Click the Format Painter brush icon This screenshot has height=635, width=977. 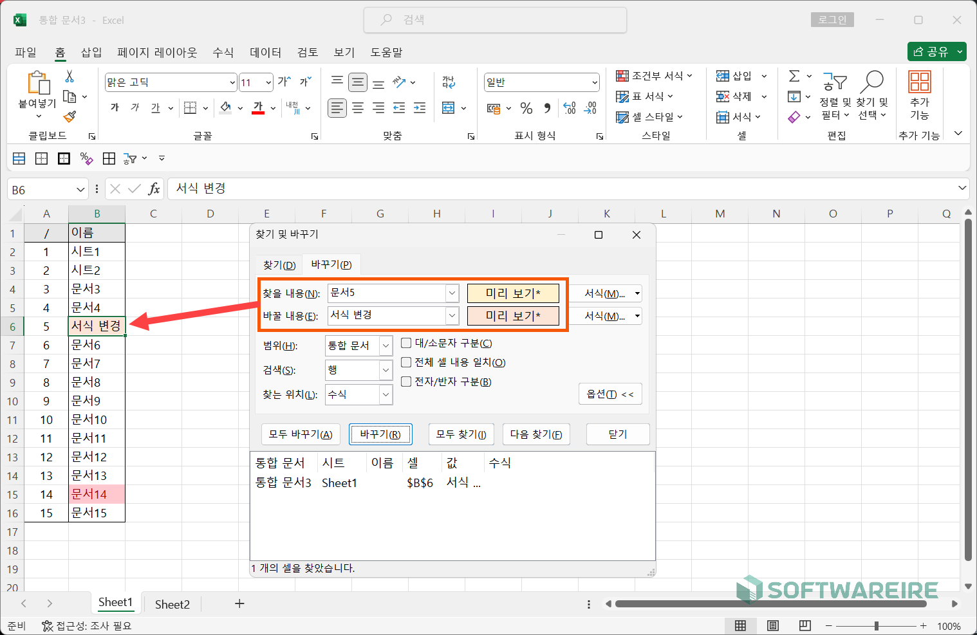(x=70, y=116)
